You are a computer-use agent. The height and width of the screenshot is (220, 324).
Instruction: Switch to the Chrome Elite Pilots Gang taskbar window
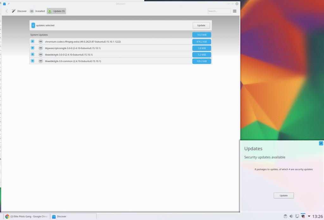click(x=27, y=217)
